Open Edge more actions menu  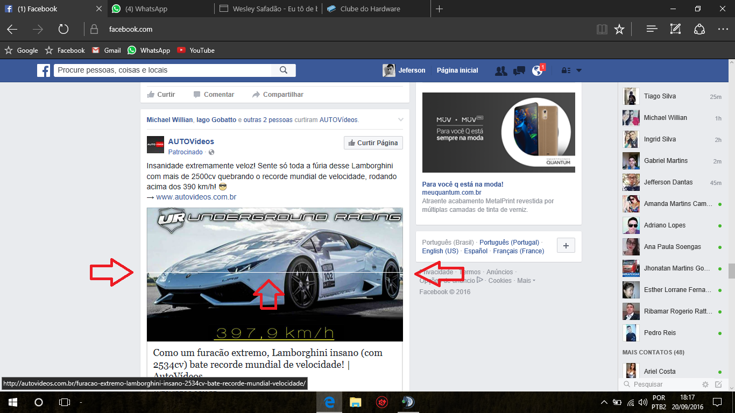tap(723, 30)
